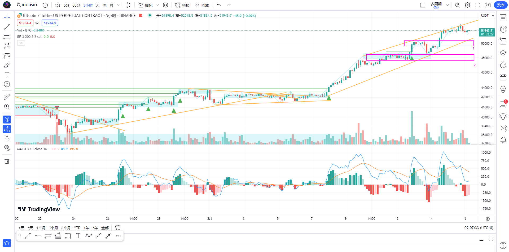The height and width of the screenshot is (252, 509).
Task: Select the trend line drawing tool
Action: coord(7,27)
